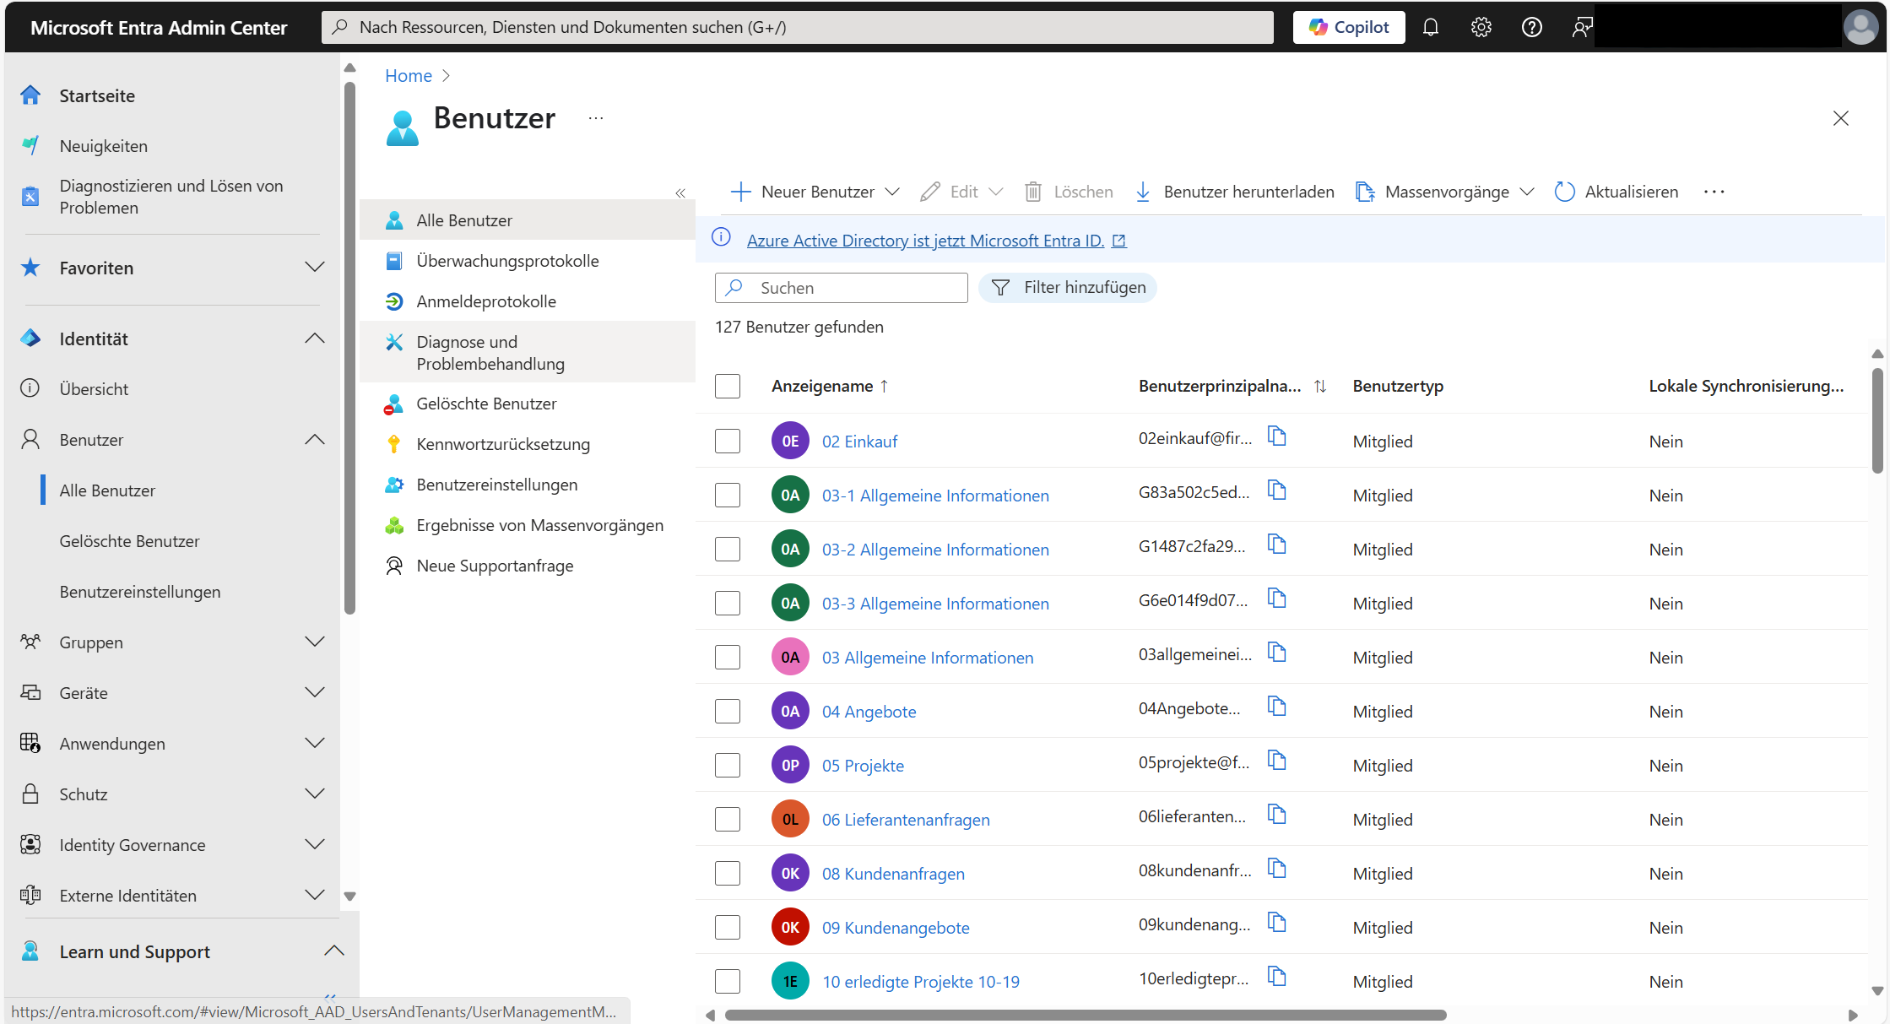Open Anmeldeprotokolle
The image size is (1890, 1024).
pyautogui.click(x=485, y=301)
